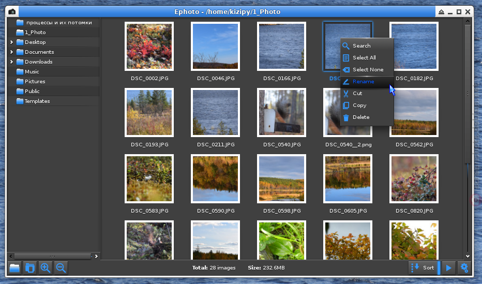Select thumbnail DSC_0182.JPG
Screen dimensions: 482x284
point(414,46)
